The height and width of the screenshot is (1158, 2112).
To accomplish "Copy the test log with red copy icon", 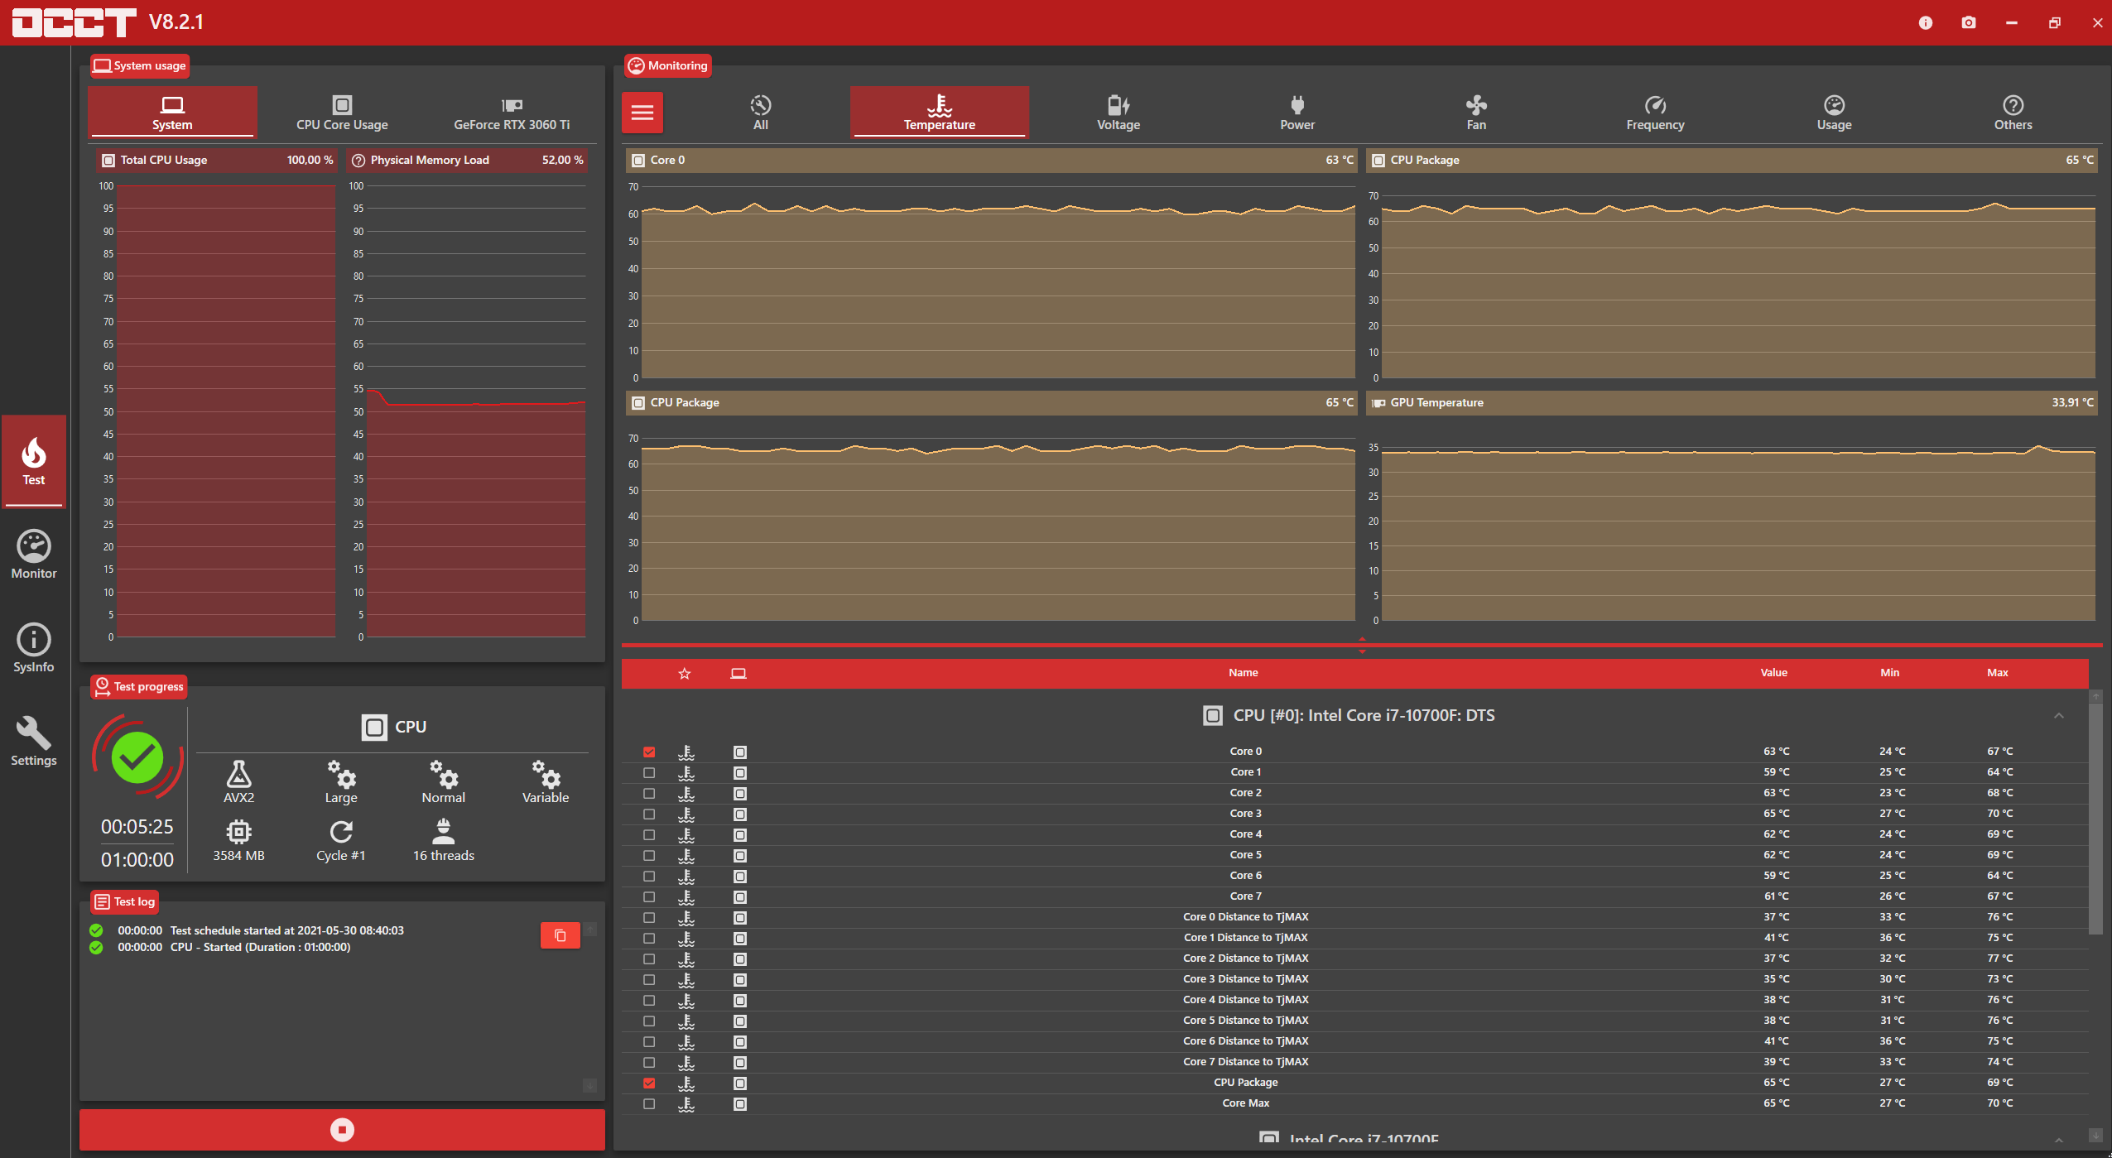I will (560, 935).
